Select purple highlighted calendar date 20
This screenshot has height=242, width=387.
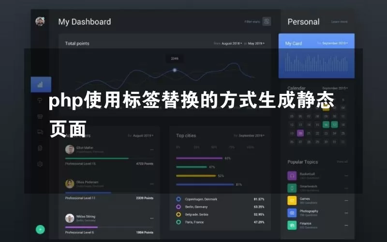pyautogui.click(x=300, y=134)
